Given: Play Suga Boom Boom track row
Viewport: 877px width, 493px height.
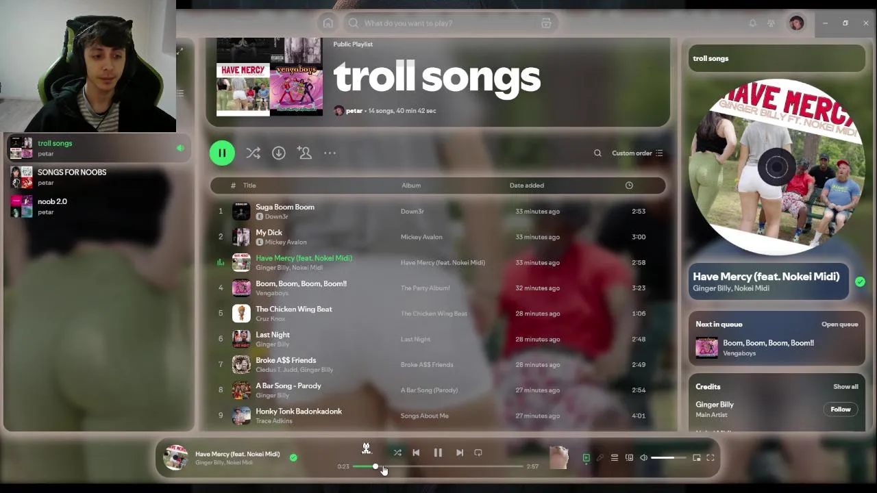Looking at the screenshot, I should (437, 212).
